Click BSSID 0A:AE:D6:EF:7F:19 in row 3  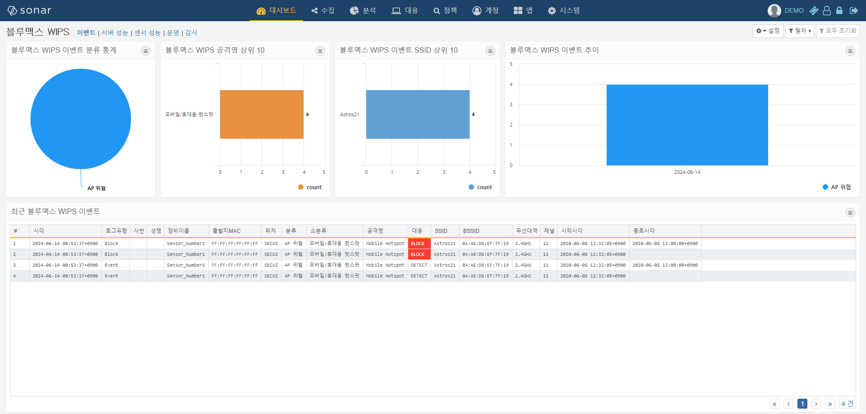click(x=485, y=265)
